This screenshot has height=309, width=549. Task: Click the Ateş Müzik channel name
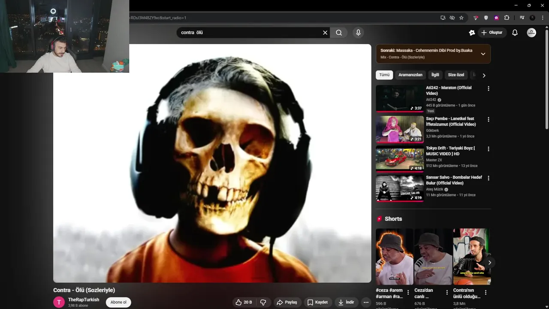pos(434,189)
